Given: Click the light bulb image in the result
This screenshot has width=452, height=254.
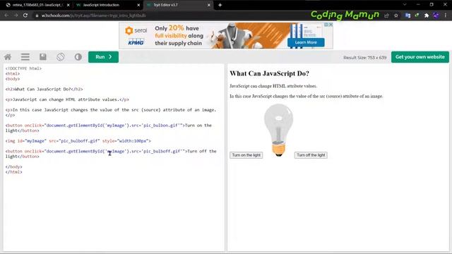Looking at the screenshot, I should tap(278, 130).
